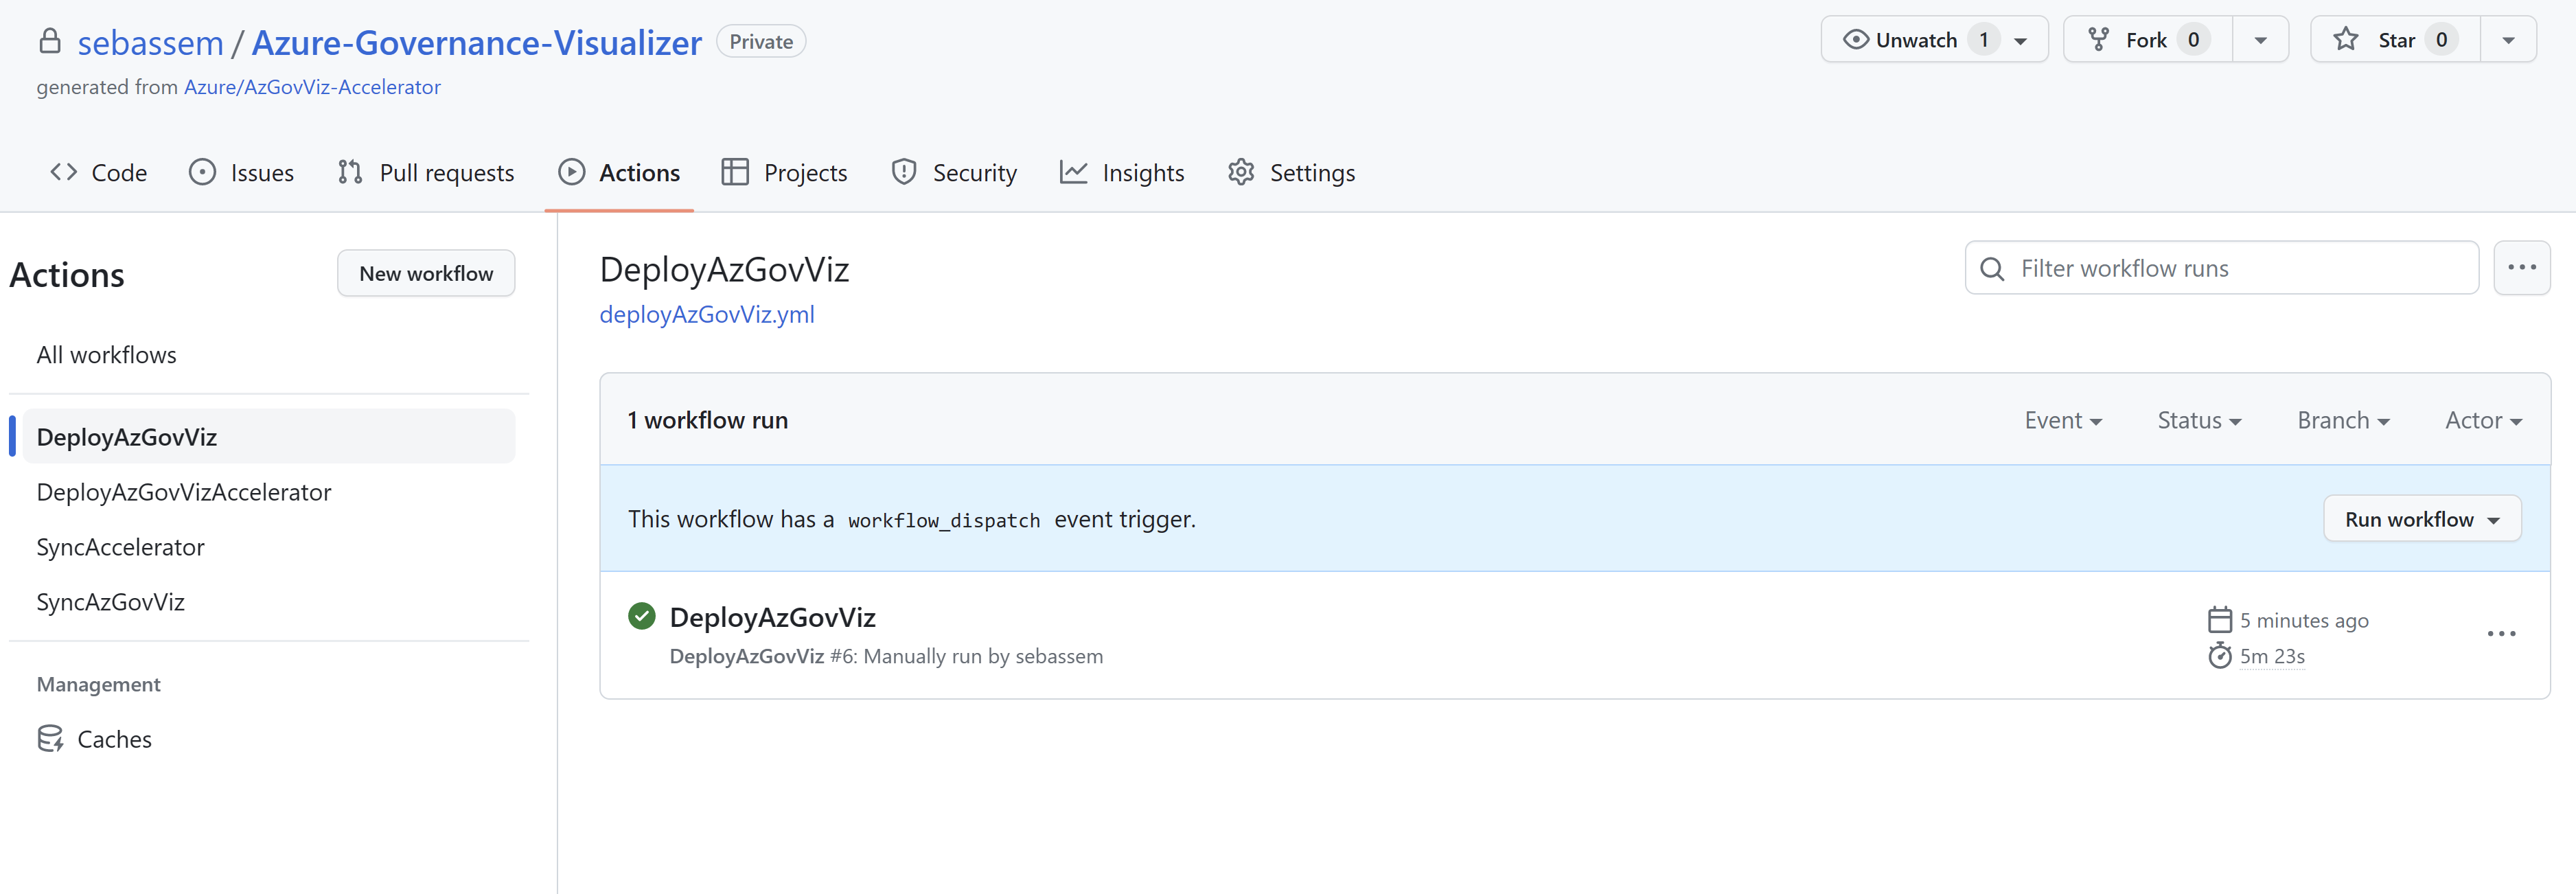The width and height of the screenshot is (2576, 894).
Task: Click 'Manually run by sebassem' run description
Action: (x=983, y=656)
